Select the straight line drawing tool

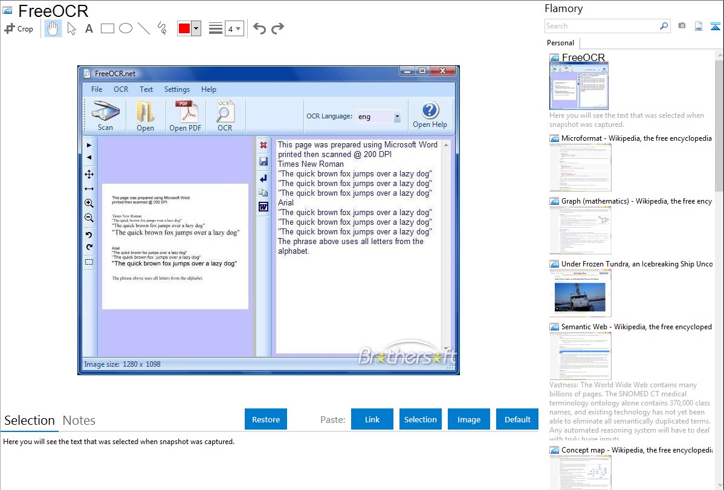point(144,28)
